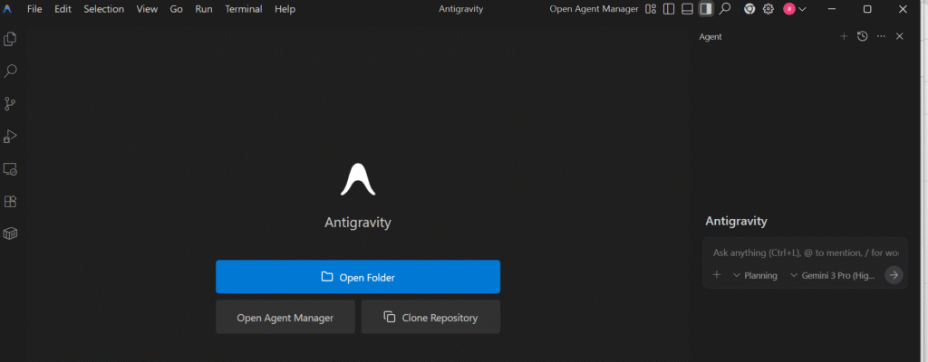Toggle the primary side bar
Screen dimensions: 928x362
click(669, 9)
